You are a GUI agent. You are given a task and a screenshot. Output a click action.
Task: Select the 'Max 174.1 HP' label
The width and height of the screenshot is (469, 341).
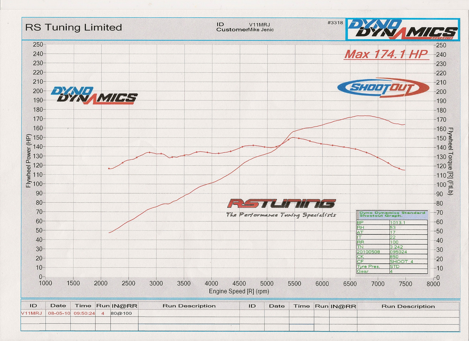(386, 54)
